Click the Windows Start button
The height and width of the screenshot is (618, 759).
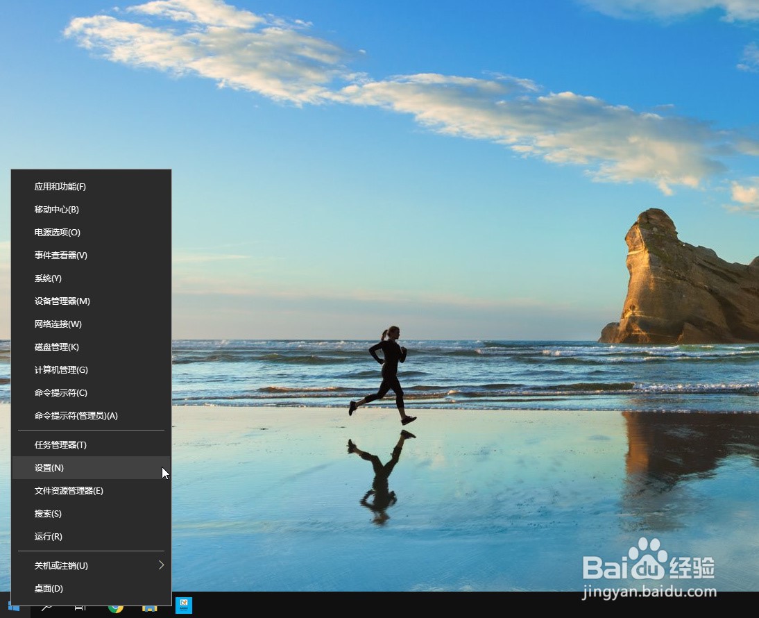(x=13, y=606)
